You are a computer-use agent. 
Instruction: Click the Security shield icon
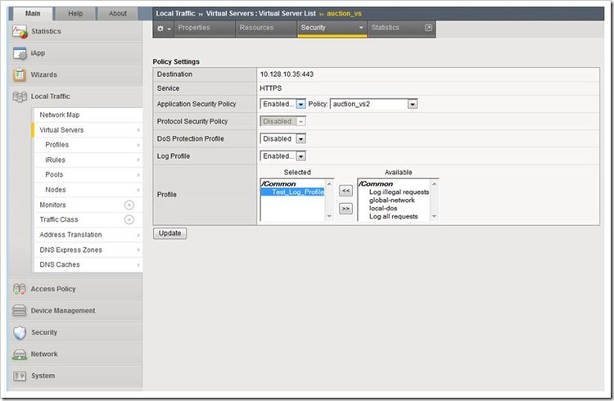(20, 332)
